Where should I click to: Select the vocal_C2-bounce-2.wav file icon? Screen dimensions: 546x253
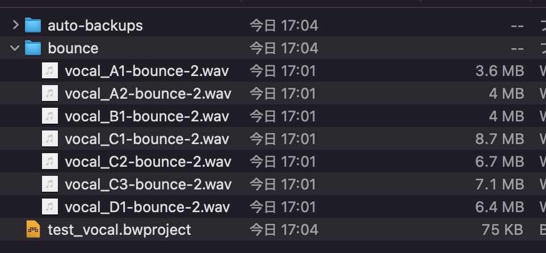tap(50, 162)
